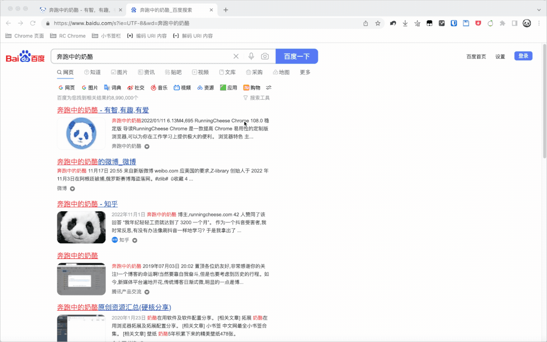This screenshot has height=342, width=547.
Task: Switch to 文库 search tab
Action: pyautogui.click(x=228, y=72)
